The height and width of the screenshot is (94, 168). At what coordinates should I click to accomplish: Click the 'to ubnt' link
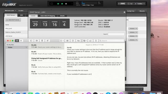21,10
